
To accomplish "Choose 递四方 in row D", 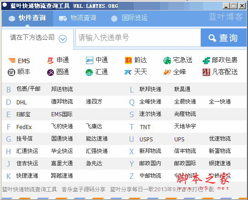I will (94, 102).
